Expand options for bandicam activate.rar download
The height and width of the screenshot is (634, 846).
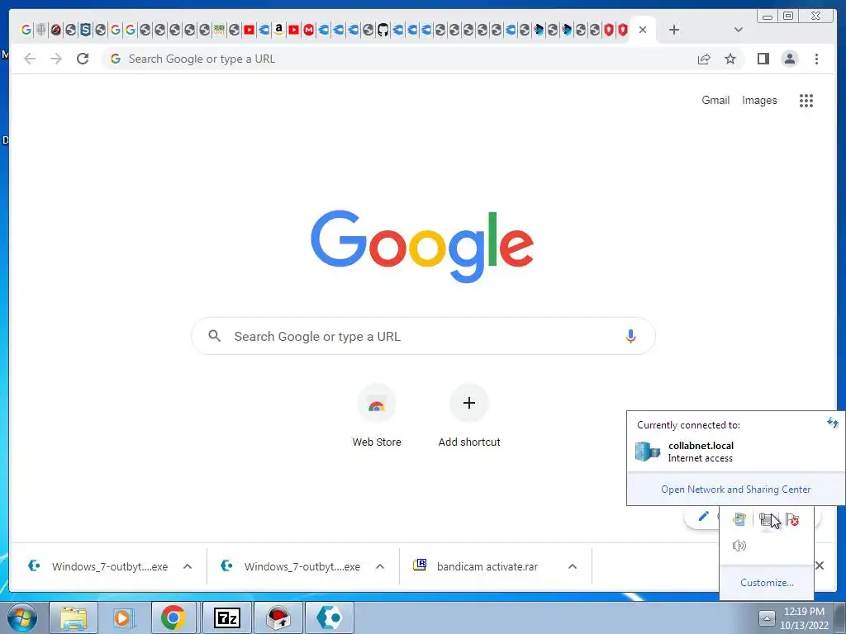573,566
